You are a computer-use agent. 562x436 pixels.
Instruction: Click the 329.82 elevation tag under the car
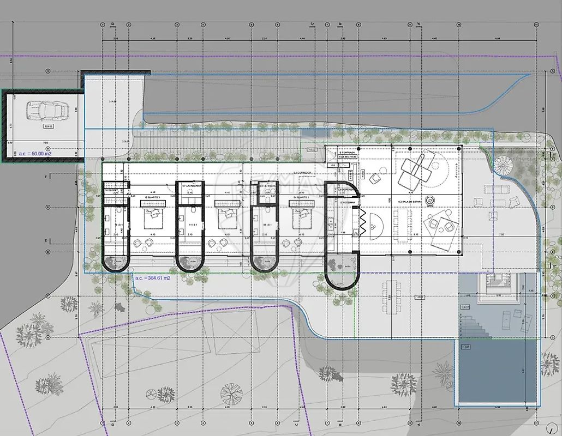50,125
